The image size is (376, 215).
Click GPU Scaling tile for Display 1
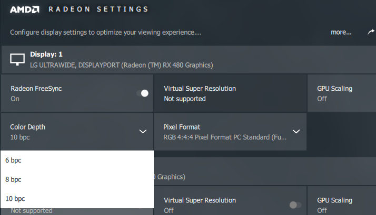(x=342, y=93)
